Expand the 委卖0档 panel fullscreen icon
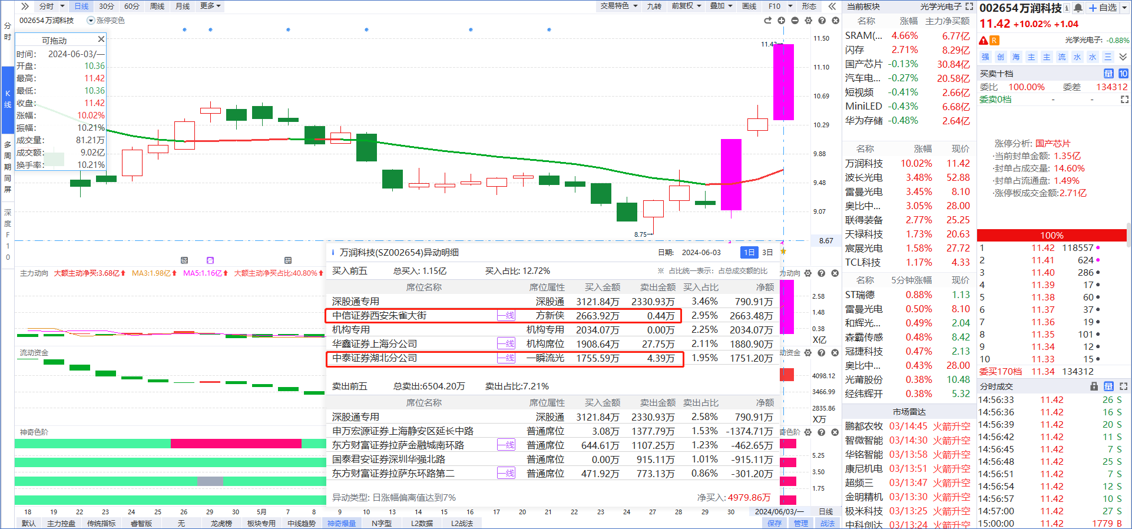 click(x=1124, y=100)
